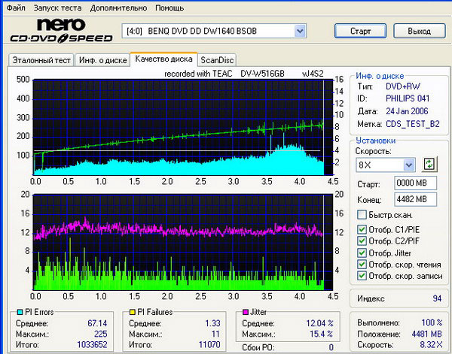Toggle Отобр. скор. записи checkbox
The image size is (452, 354).
pos(362,276)
